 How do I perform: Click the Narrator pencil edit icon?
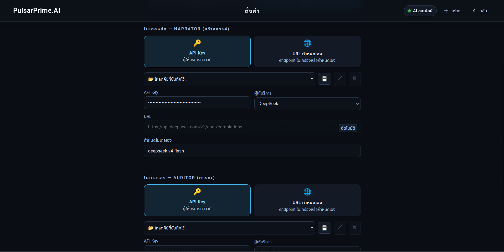coord(340,79)
